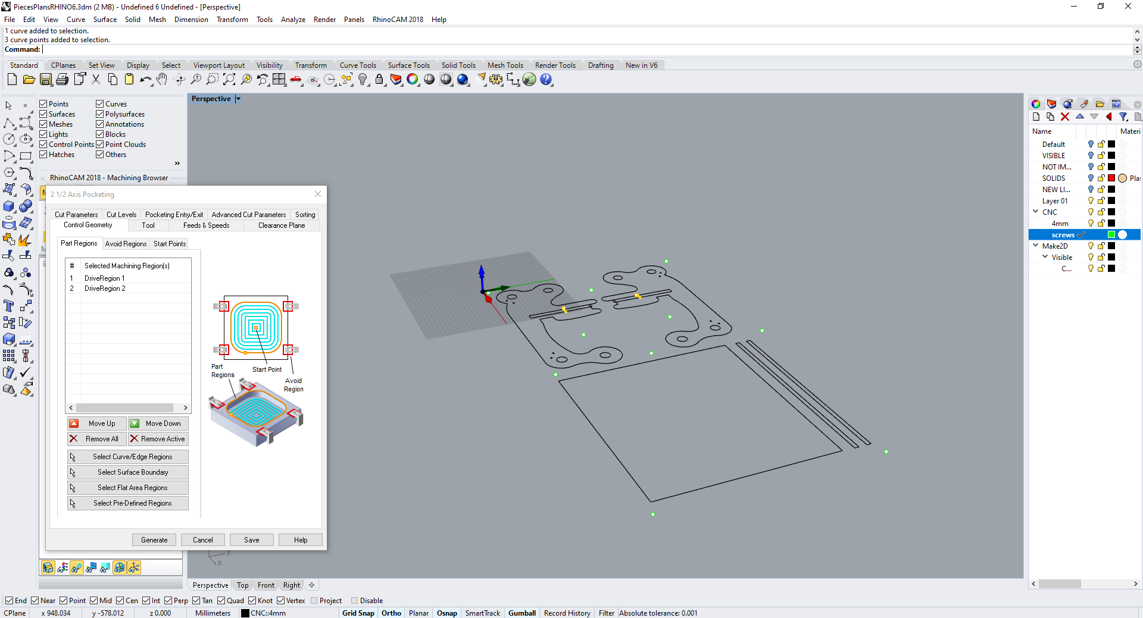Click the Generate button
Image resolution: width=1143 pixels, height=618 pixels.
[x=154, y=540]
